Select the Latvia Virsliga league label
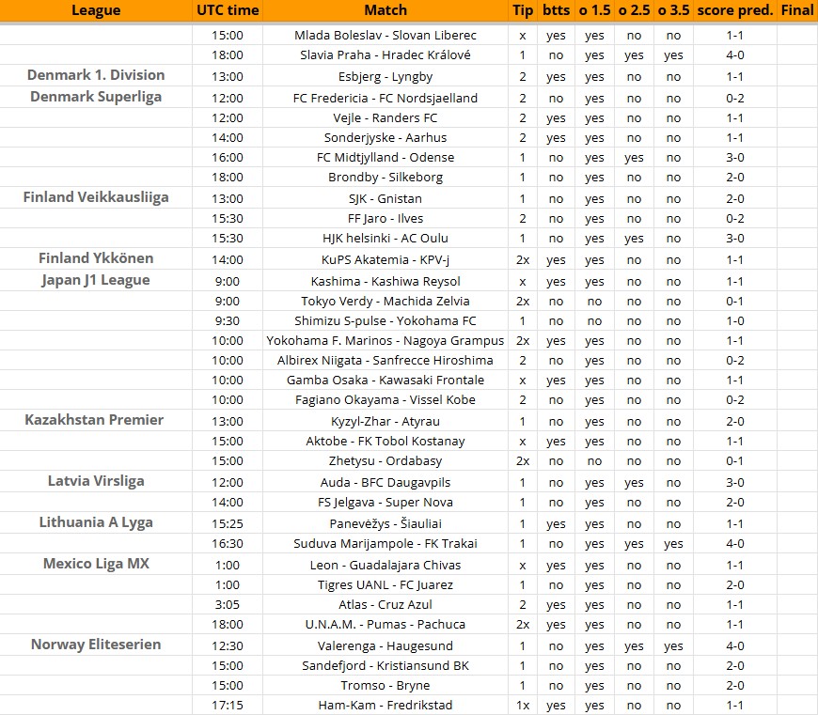The image size is (818, 715). click(x=96, y=481)
